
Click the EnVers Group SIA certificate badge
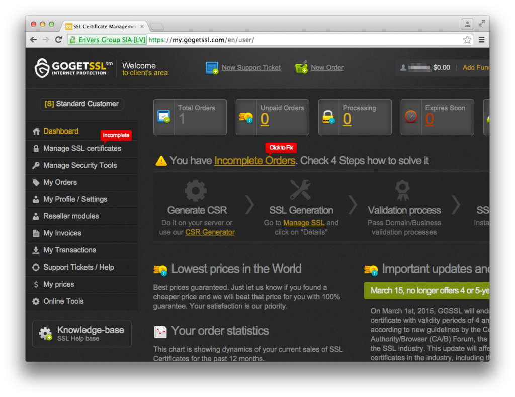(x=107, y=40)
